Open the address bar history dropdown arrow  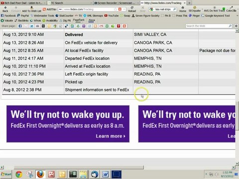[124, 9]
